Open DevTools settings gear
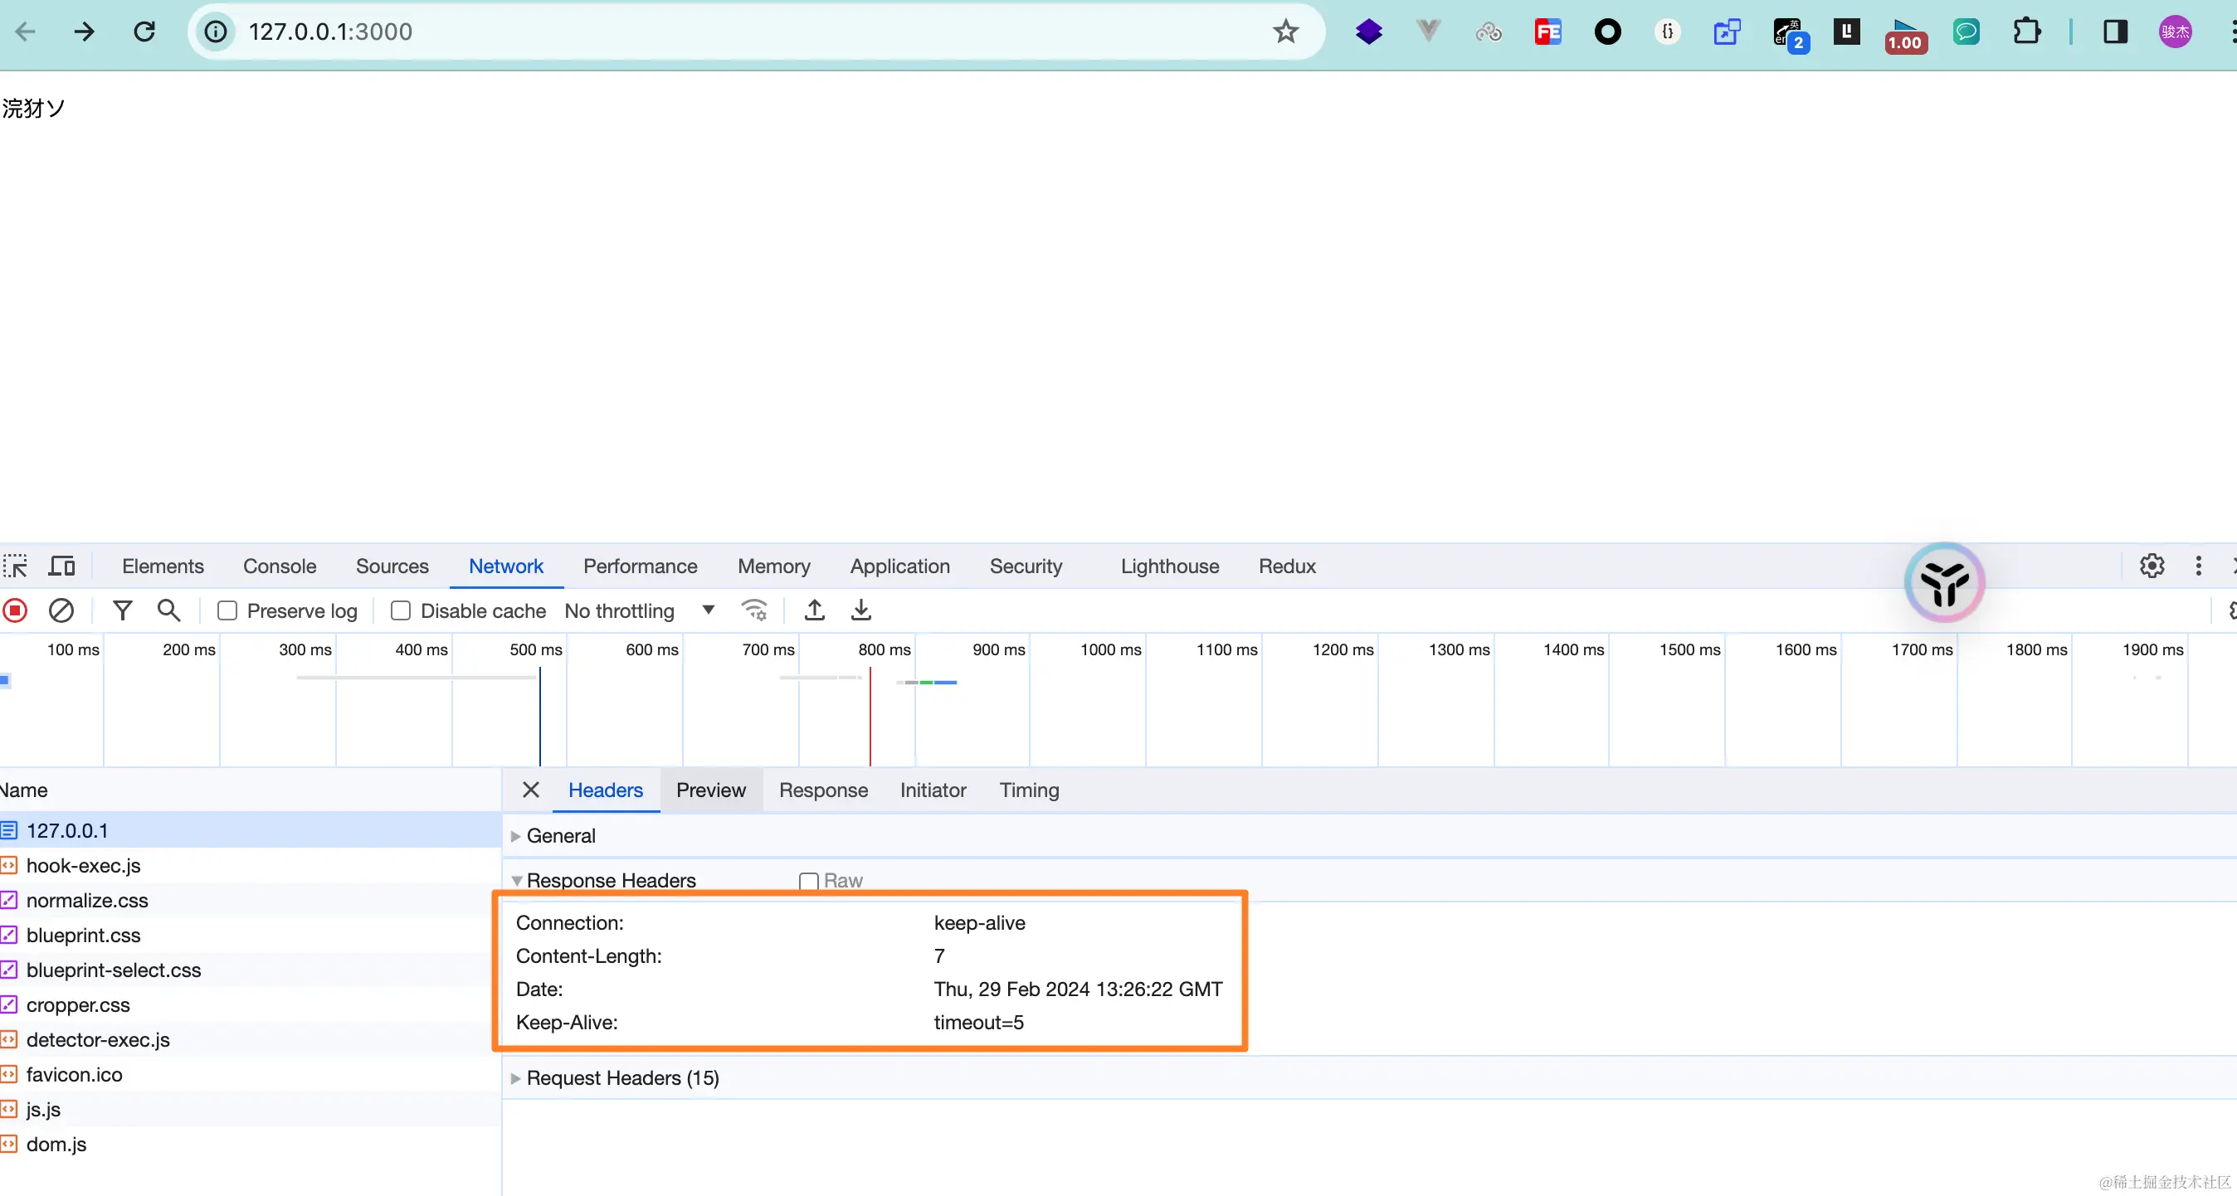Viewport: 2237px width, 1196px height. (2151, 566)
